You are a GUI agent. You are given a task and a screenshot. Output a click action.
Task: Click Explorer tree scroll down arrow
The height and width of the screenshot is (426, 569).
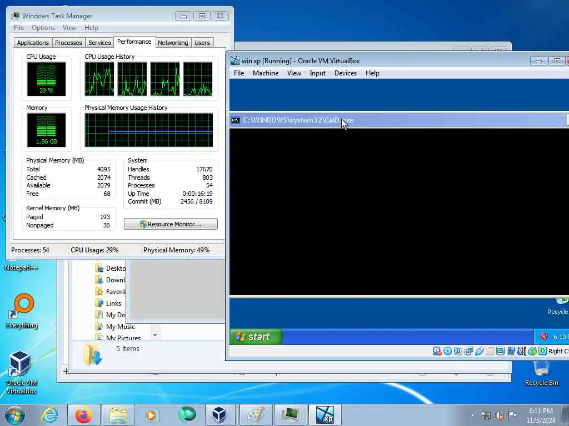tap(156, 336)
